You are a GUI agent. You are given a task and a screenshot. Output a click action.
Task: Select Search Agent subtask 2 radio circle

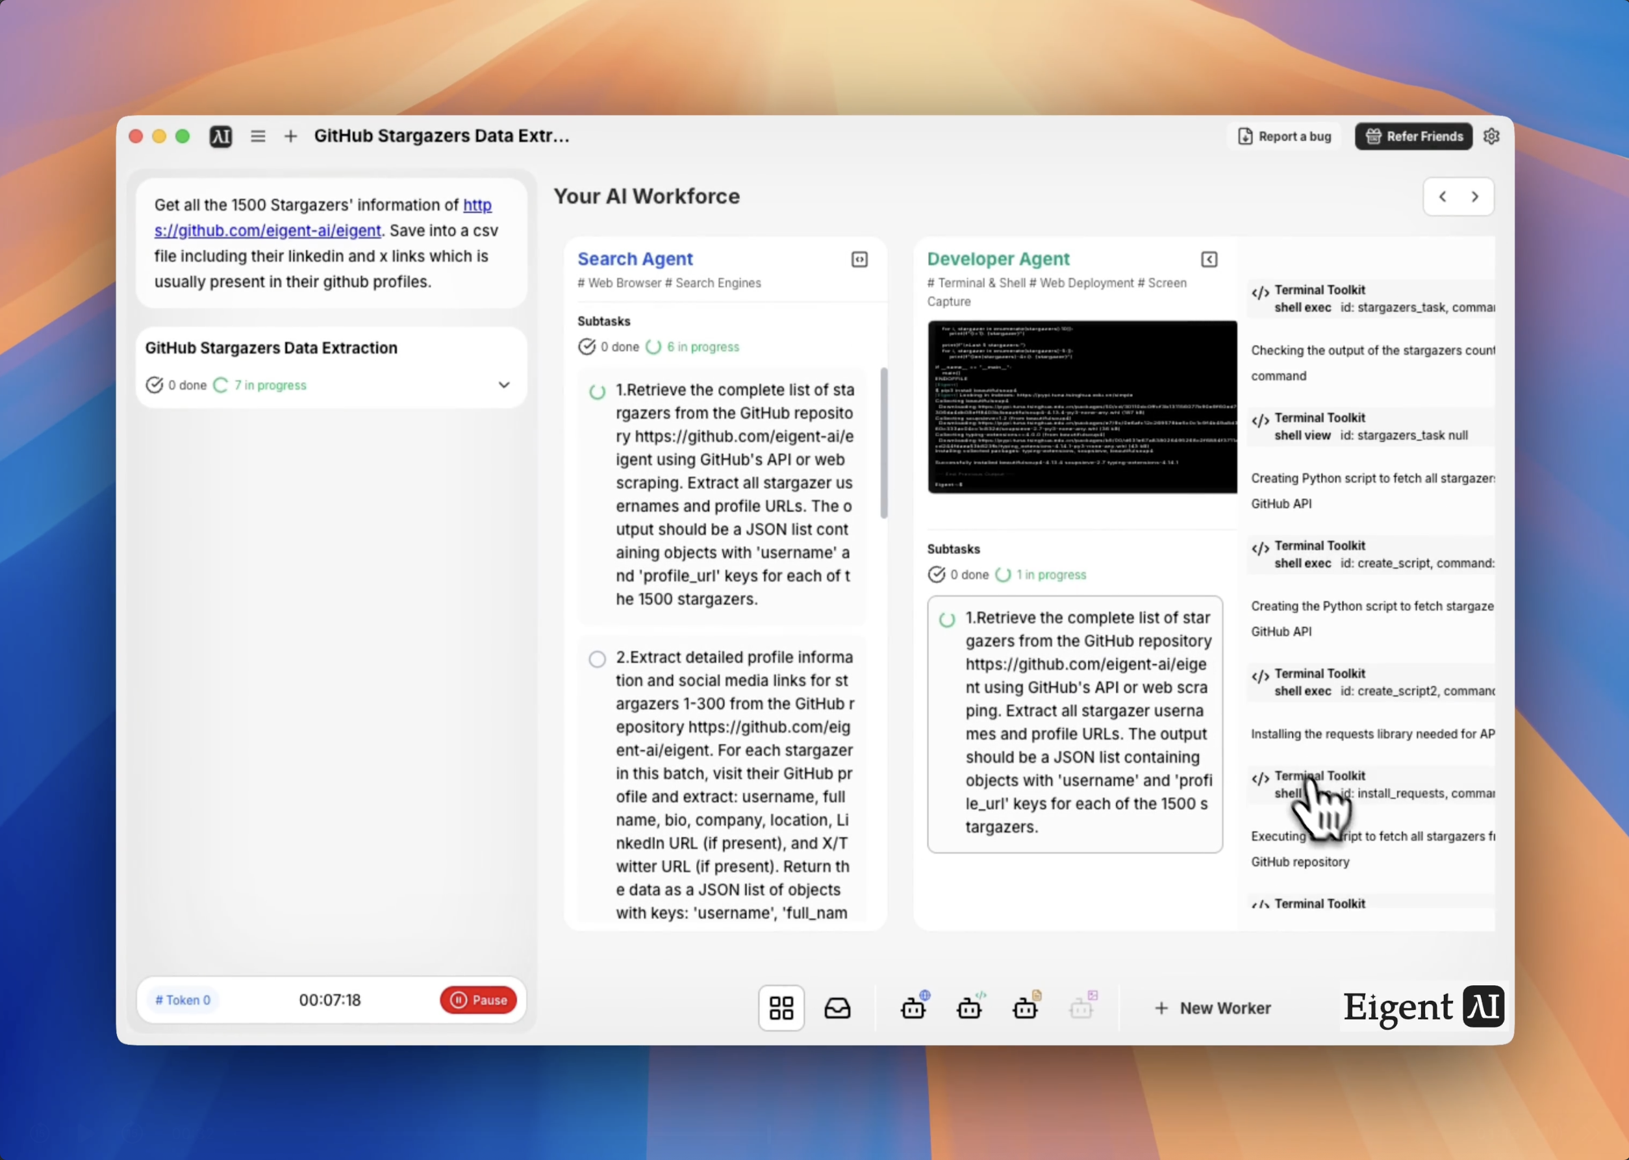pyautogui.click(x=597, y=659)
